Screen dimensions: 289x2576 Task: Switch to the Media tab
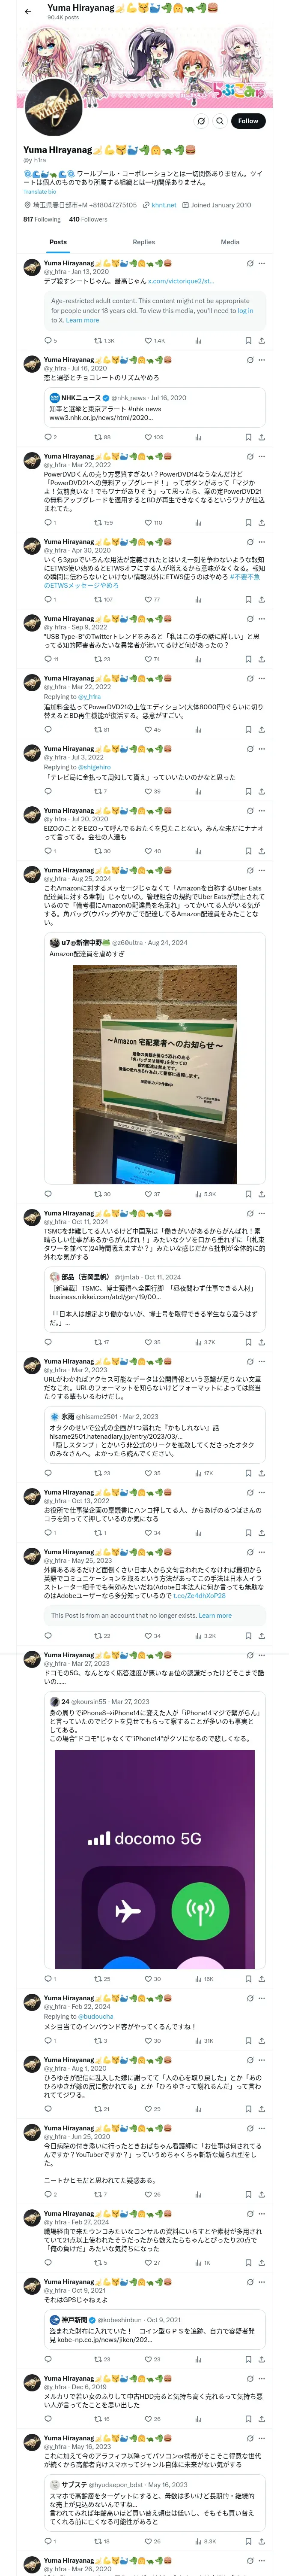[230, 242]
